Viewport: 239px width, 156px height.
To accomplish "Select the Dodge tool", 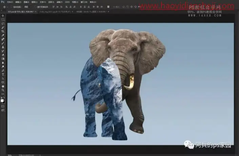I will coord(3,67).
